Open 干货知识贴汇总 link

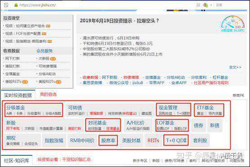[76, 159]
